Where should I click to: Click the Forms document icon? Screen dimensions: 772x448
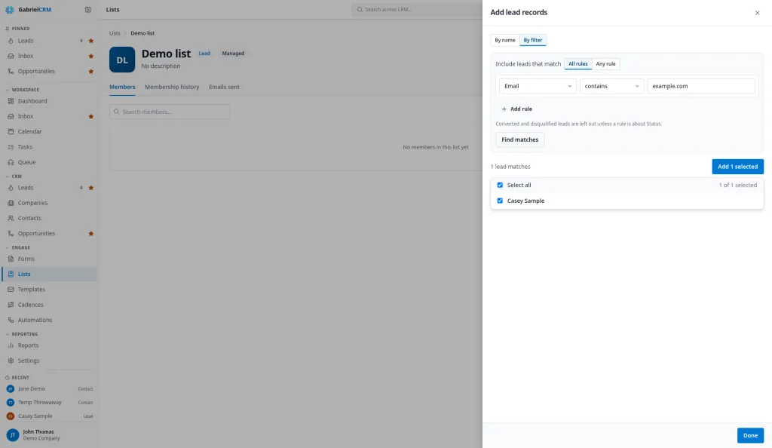point(11,259)
